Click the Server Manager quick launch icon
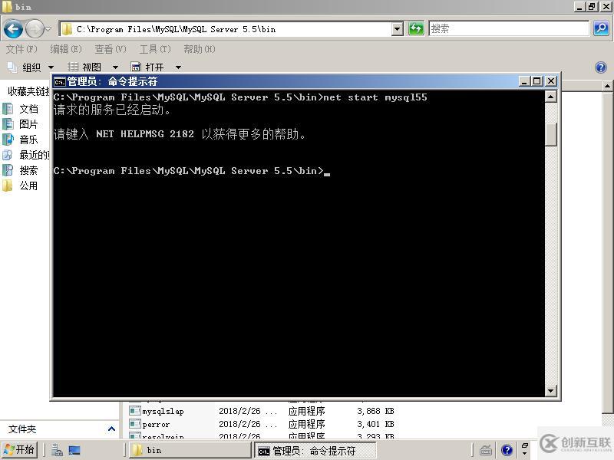 click(x=57, y=450)
